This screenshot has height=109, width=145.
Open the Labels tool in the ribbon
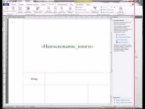tap(13, 9)
